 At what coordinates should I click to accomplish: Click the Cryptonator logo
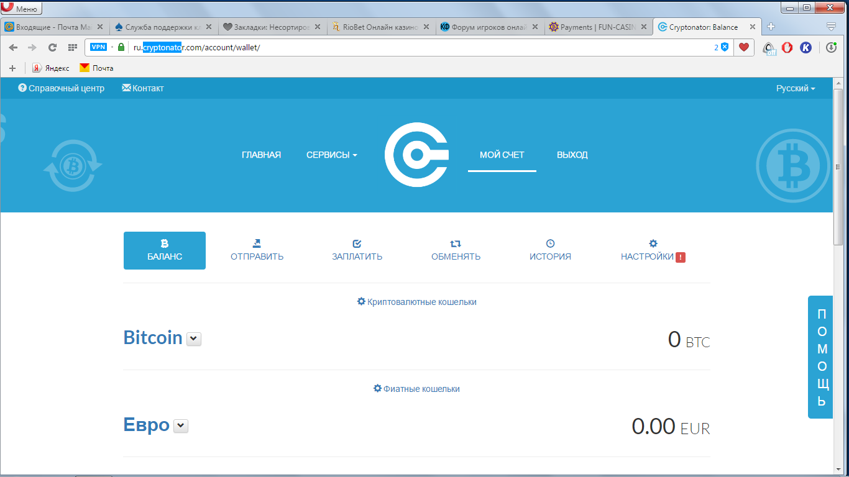point(416,155)
